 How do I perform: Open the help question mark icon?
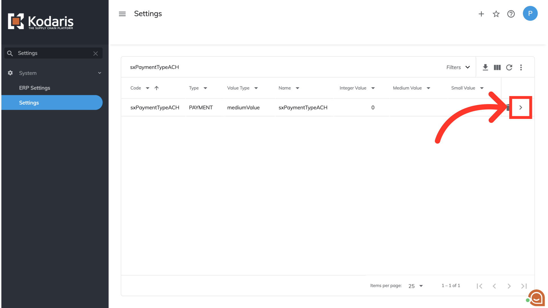click(x=511, y=14)
